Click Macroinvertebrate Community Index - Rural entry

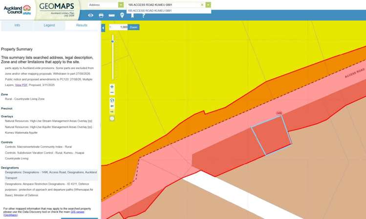pos(38,147)
